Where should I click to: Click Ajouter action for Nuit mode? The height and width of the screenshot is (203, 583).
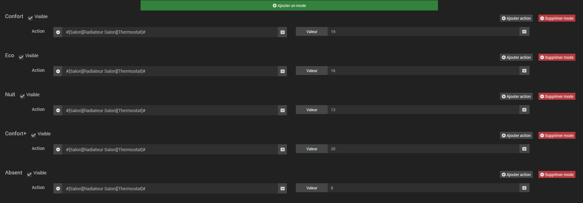point(516,96)
